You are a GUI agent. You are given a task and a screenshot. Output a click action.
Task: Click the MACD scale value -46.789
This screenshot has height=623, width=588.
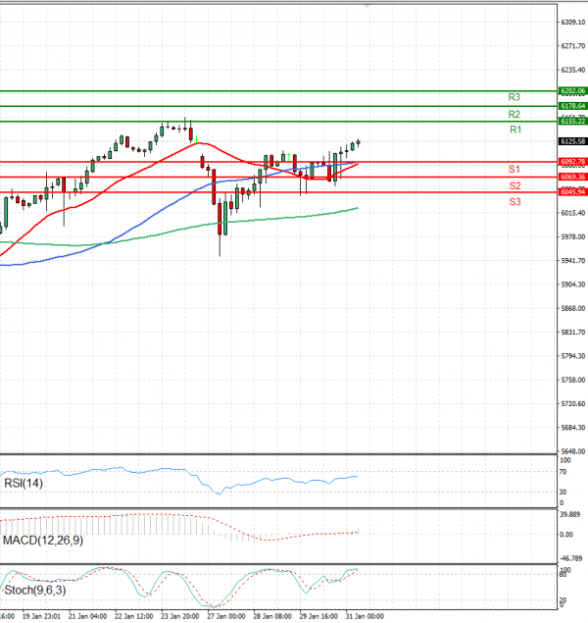tap(571, 558)
